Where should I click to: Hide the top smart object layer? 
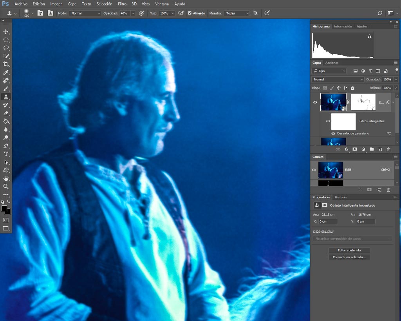315,102
